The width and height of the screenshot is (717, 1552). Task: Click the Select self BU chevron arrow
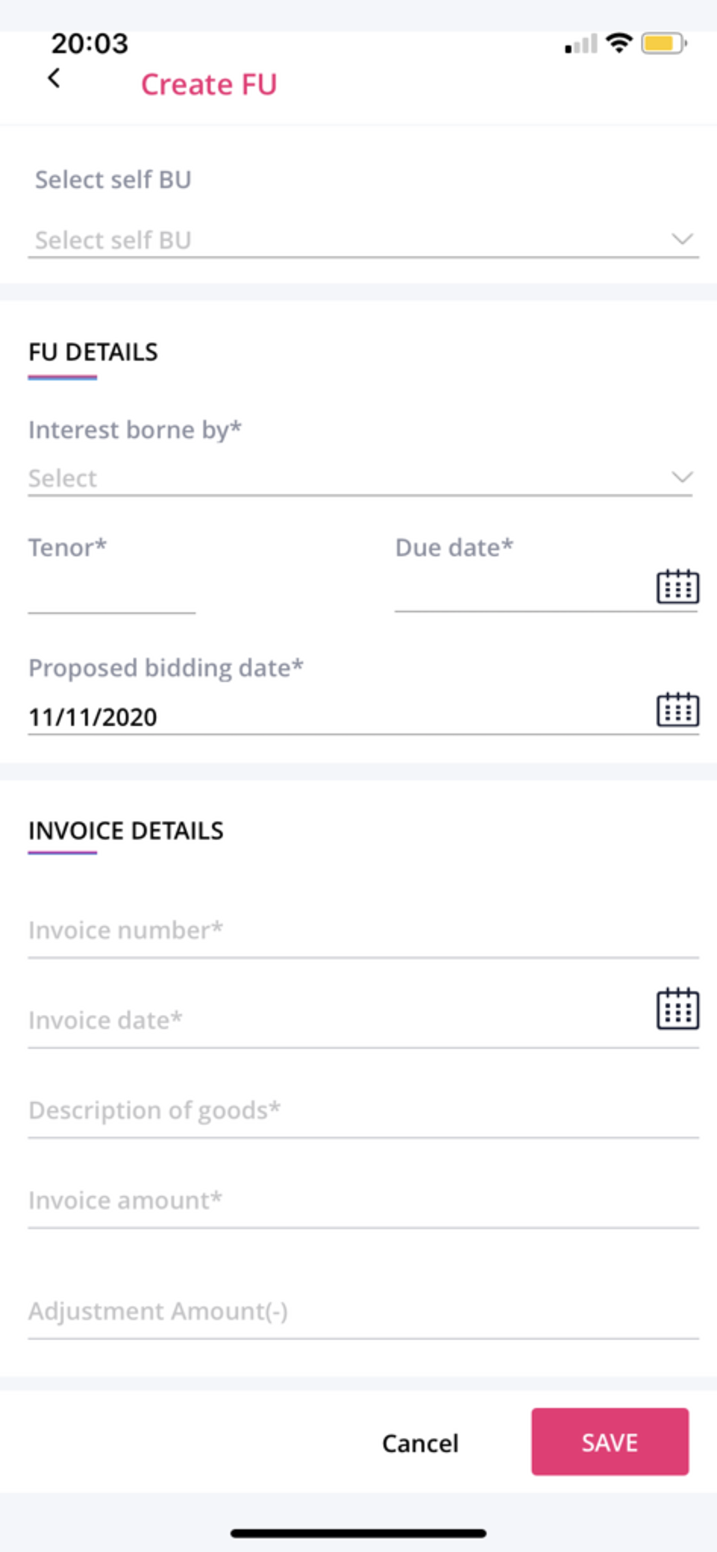682,239
